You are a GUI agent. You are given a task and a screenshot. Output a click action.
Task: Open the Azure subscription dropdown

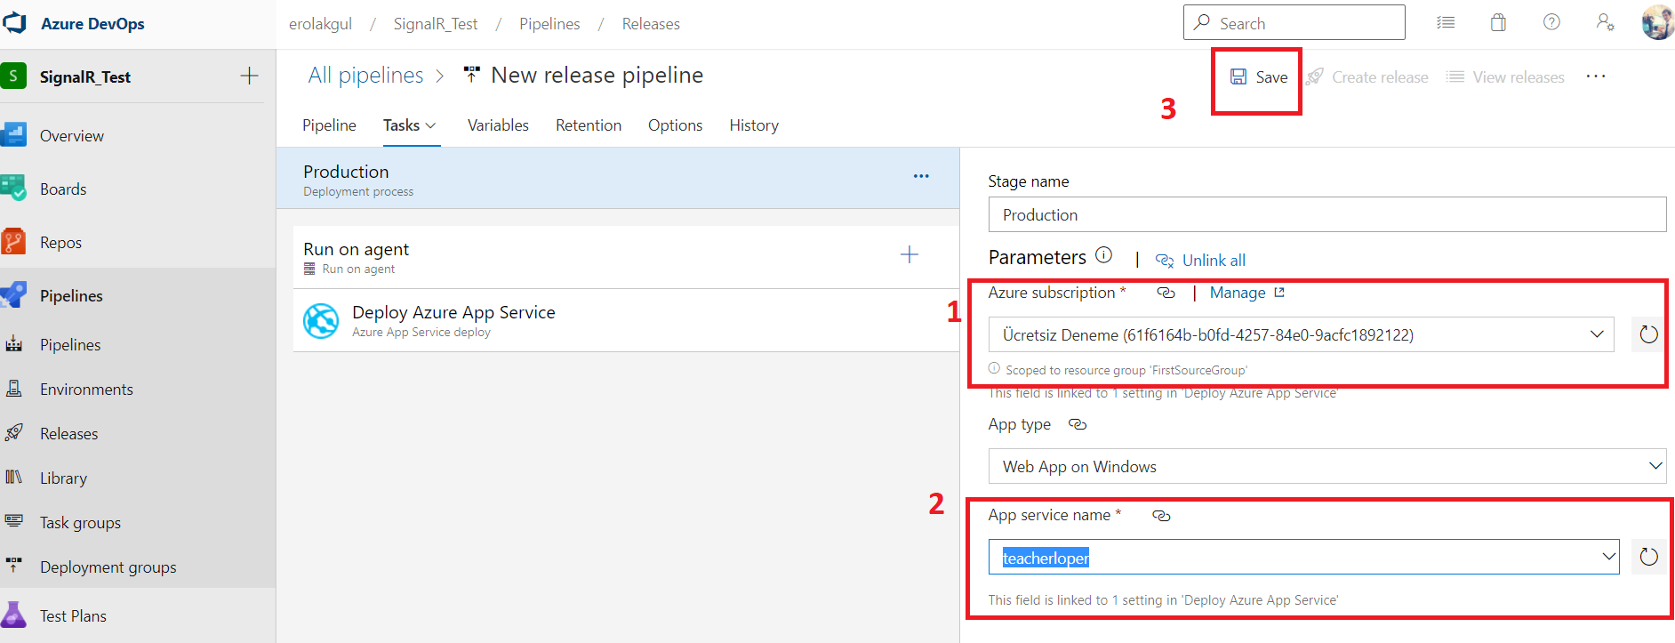(x=1596, y=334)
